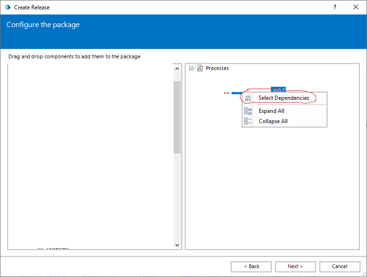The width and height of the screenshot is (367, 277).
Task: Click the Collapse All icon
Action: tap(248, 121)
